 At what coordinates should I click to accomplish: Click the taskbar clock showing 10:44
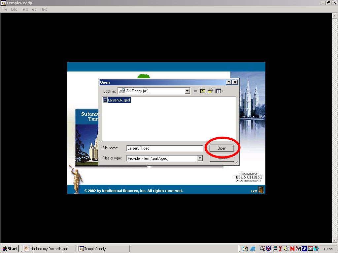(328, 249)
